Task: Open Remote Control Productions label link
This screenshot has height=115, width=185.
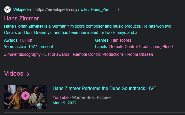Action: pos(135,47)
